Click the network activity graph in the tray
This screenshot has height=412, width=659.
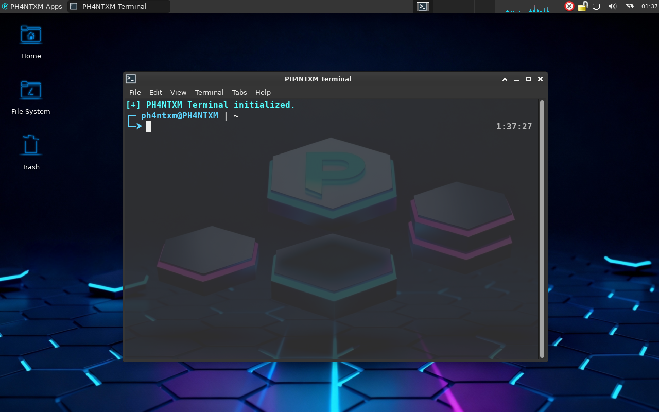[525, 7]
